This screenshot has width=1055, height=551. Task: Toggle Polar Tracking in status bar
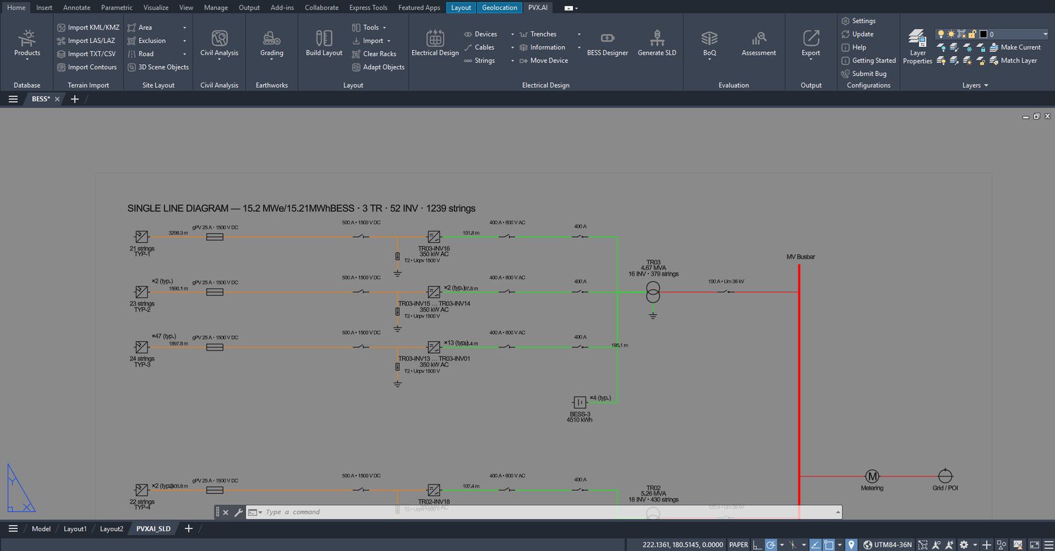pos(770,544)
